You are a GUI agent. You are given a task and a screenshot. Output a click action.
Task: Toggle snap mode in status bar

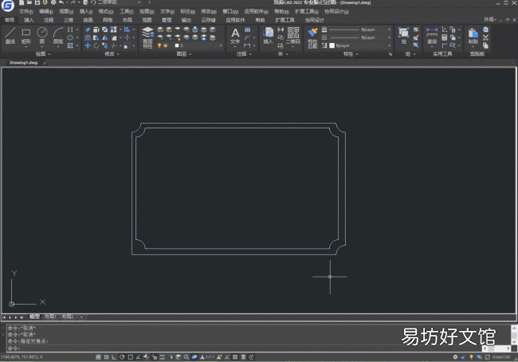tap(98, 357)
